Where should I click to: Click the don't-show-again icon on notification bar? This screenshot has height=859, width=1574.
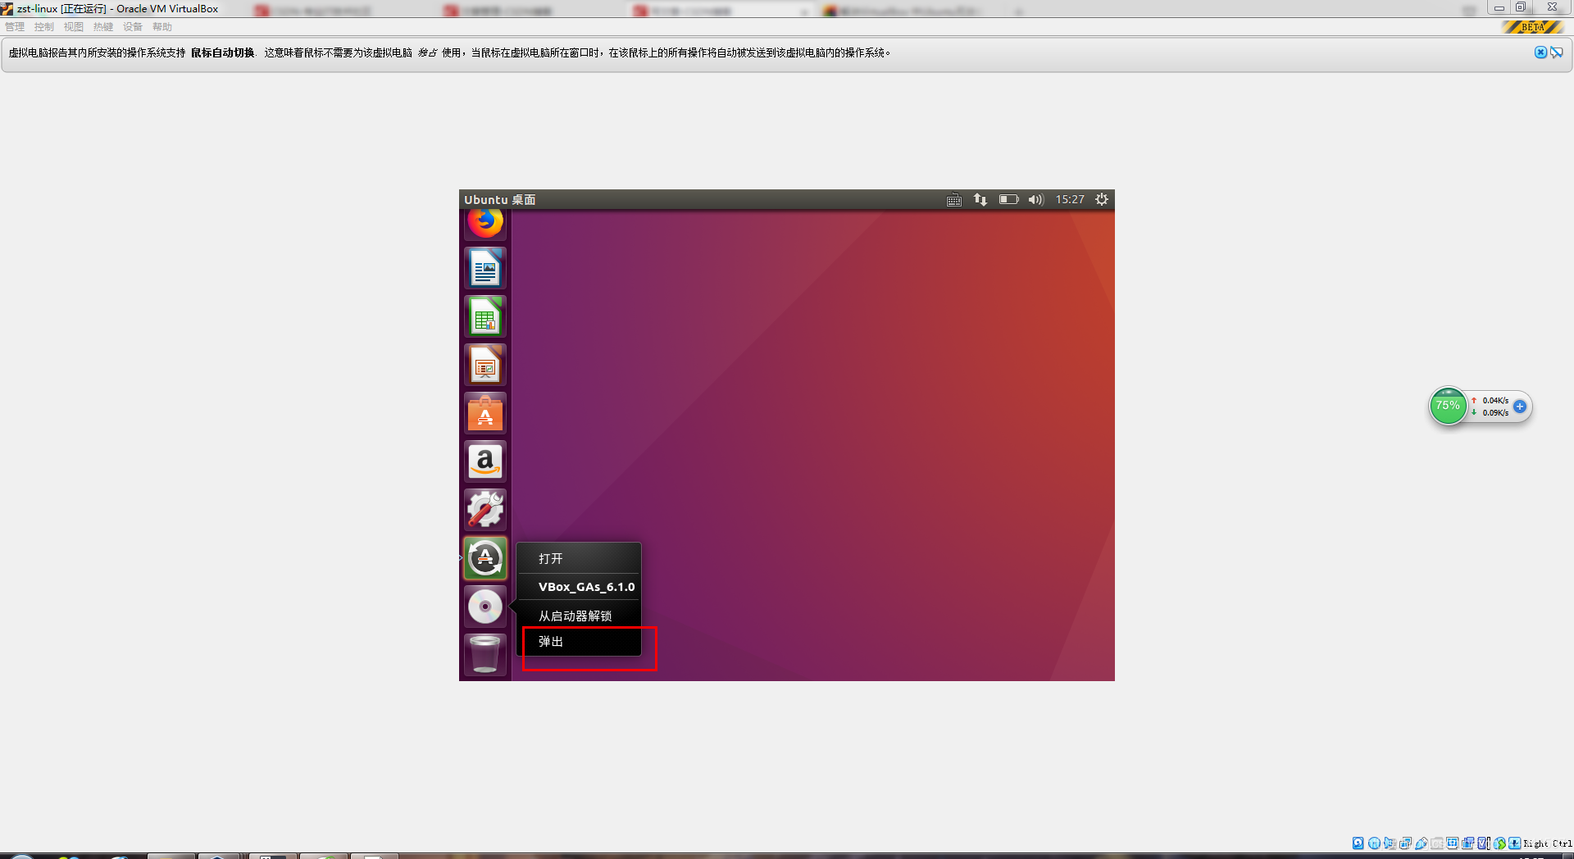(1557, 52)
